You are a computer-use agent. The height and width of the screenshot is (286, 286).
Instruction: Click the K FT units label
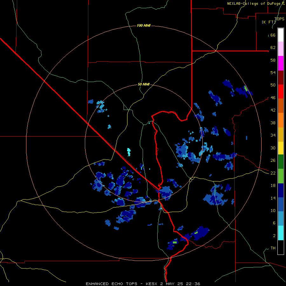(269, 22)
